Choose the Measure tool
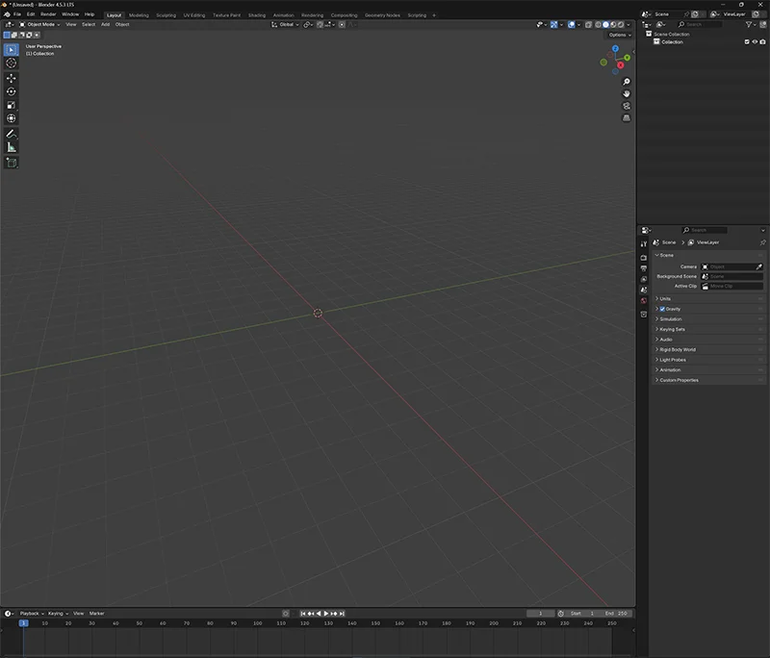This screenshot has height=658, width=770. (12, 147)
